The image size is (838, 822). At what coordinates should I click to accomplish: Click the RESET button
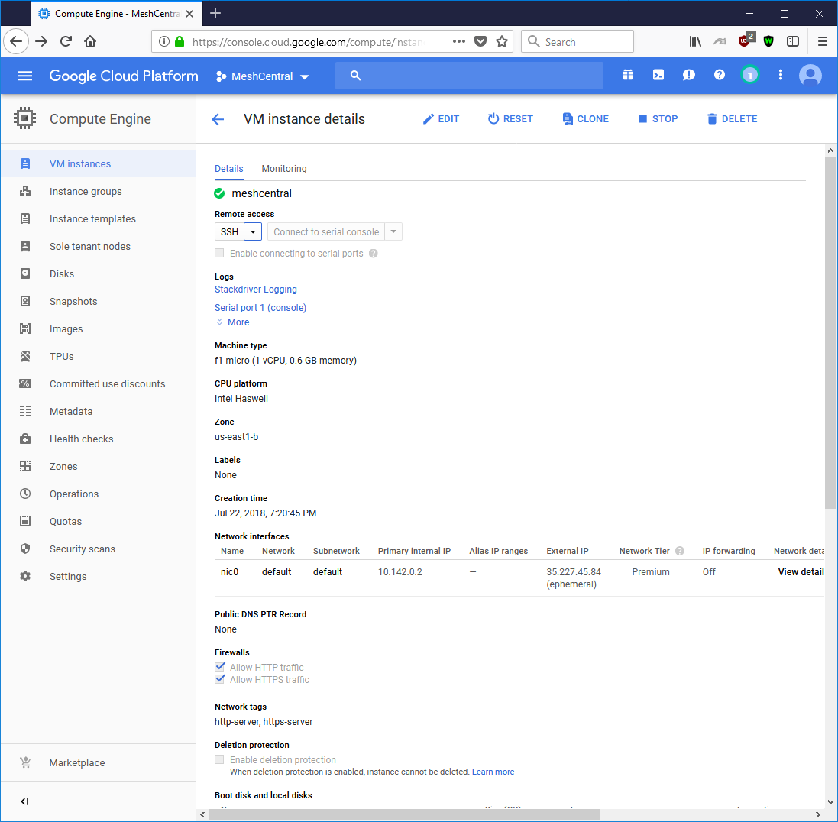[510, 119]
